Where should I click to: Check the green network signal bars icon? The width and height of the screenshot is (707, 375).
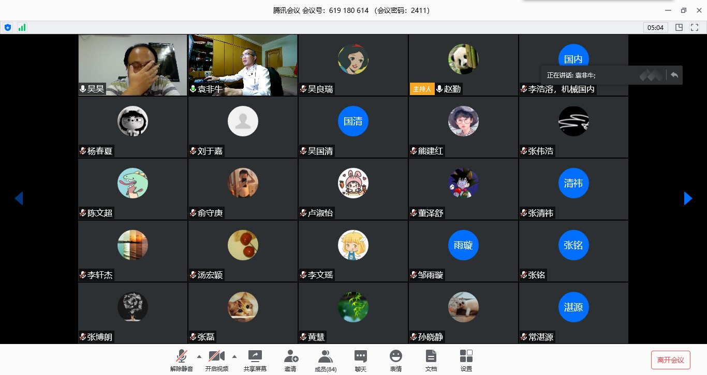click(22, 27)
